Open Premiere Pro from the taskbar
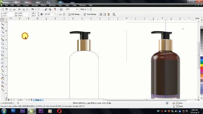The image size is (203, 114). pos(41,111)
